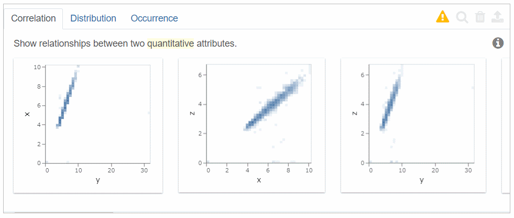Open the info circle icon

point(498,43)
